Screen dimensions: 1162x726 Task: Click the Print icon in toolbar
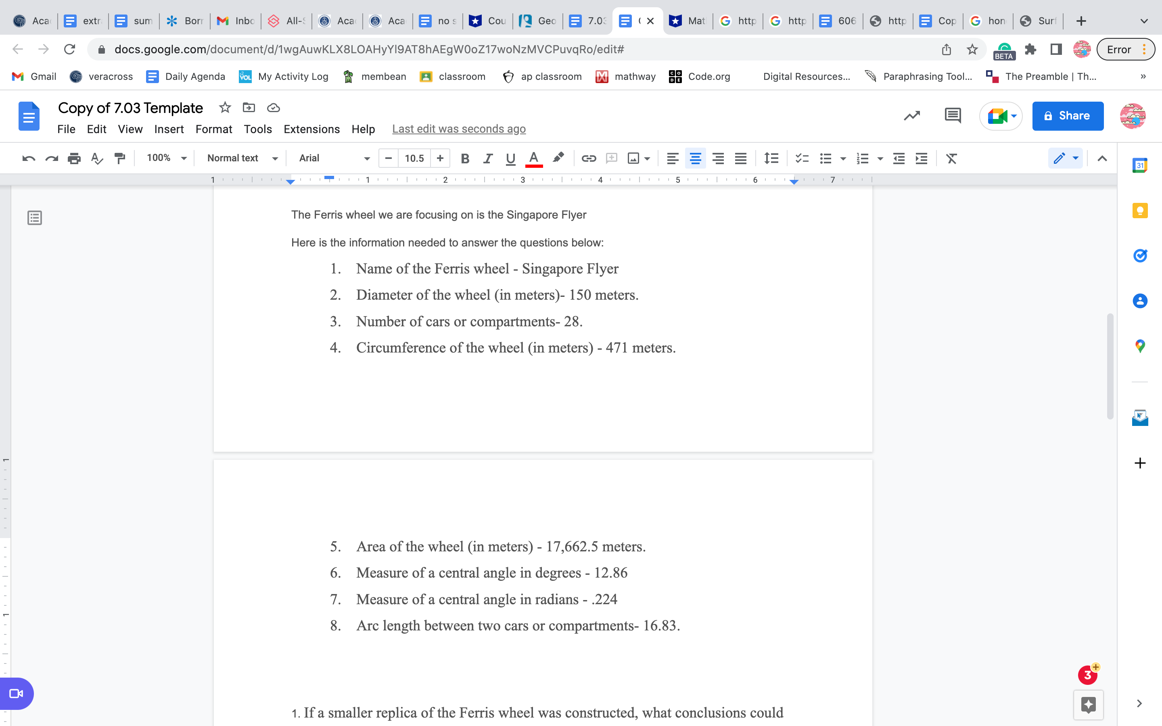(x=74, y=159)
